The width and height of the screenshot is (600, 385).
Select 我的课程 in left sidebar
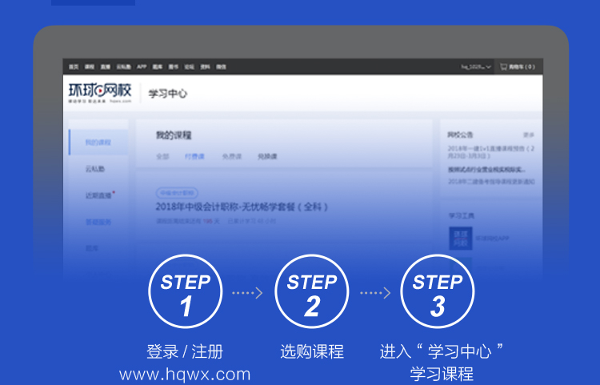pyautogui.click(x=98, y=142)
